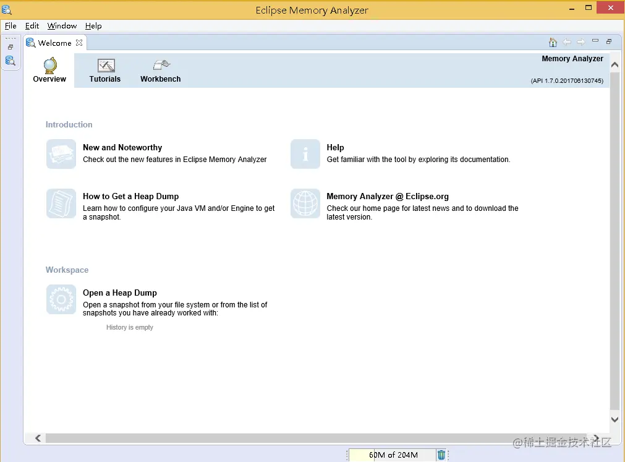625x462 pixels.
Task: Navigate back with the left arrow icon
Action: click(x=567, y=42)
